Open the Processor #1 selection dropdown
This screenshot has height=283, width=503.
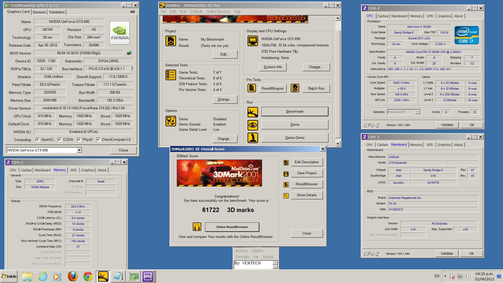click(x=417, y=112)
